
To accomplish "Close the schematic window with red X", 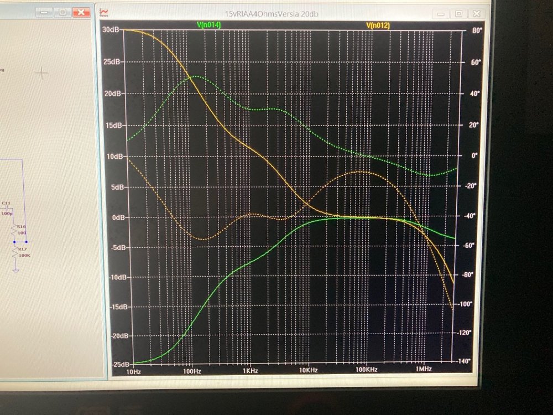I will [81, 12].
